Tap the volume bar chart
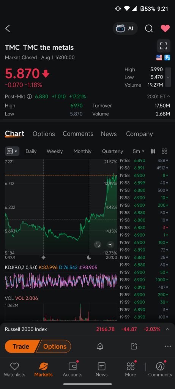Viewport: 175px width, 389px height. tap(61, 312)
